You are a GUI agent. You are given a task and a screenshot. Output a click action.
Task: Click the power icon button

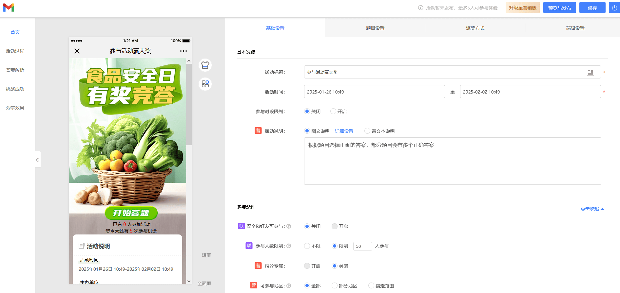click(614, 8)
